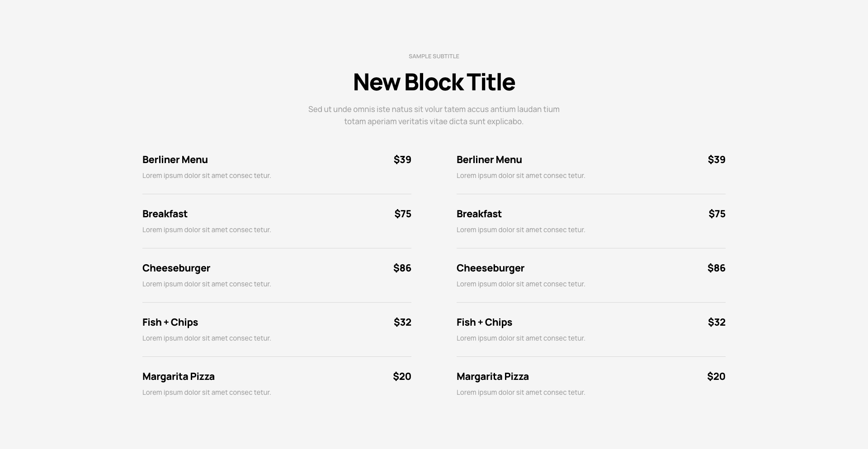Select the $32 price in right column
868x449 pixels.
click(717, 322)
